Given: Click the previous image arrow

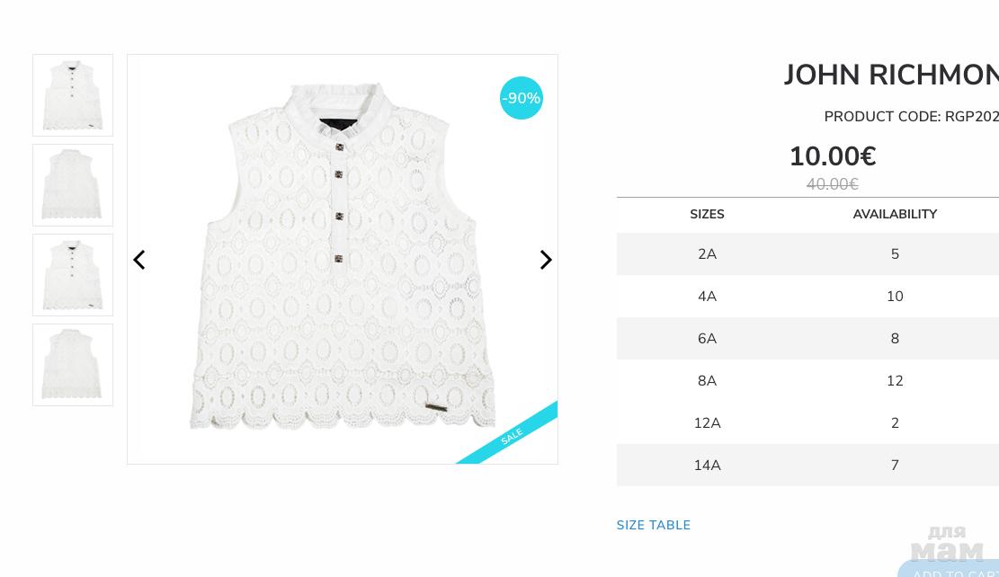Looking at the screenshot, I should coord(139,260).
